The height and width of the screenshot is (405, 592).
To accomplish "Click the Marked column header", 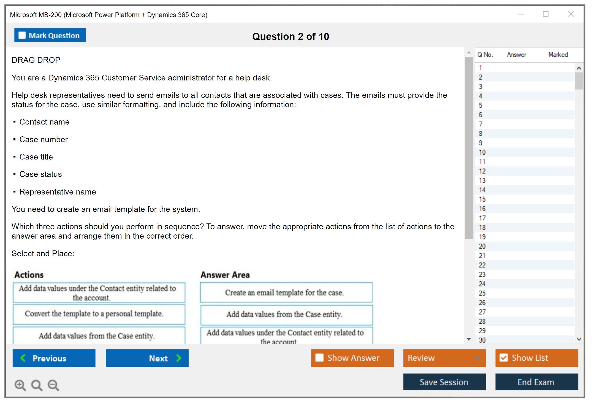I will 558,55.
